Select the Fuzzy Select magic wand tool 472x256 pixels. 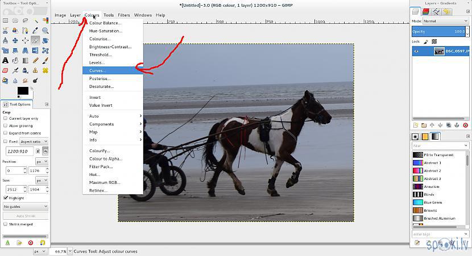35,20
